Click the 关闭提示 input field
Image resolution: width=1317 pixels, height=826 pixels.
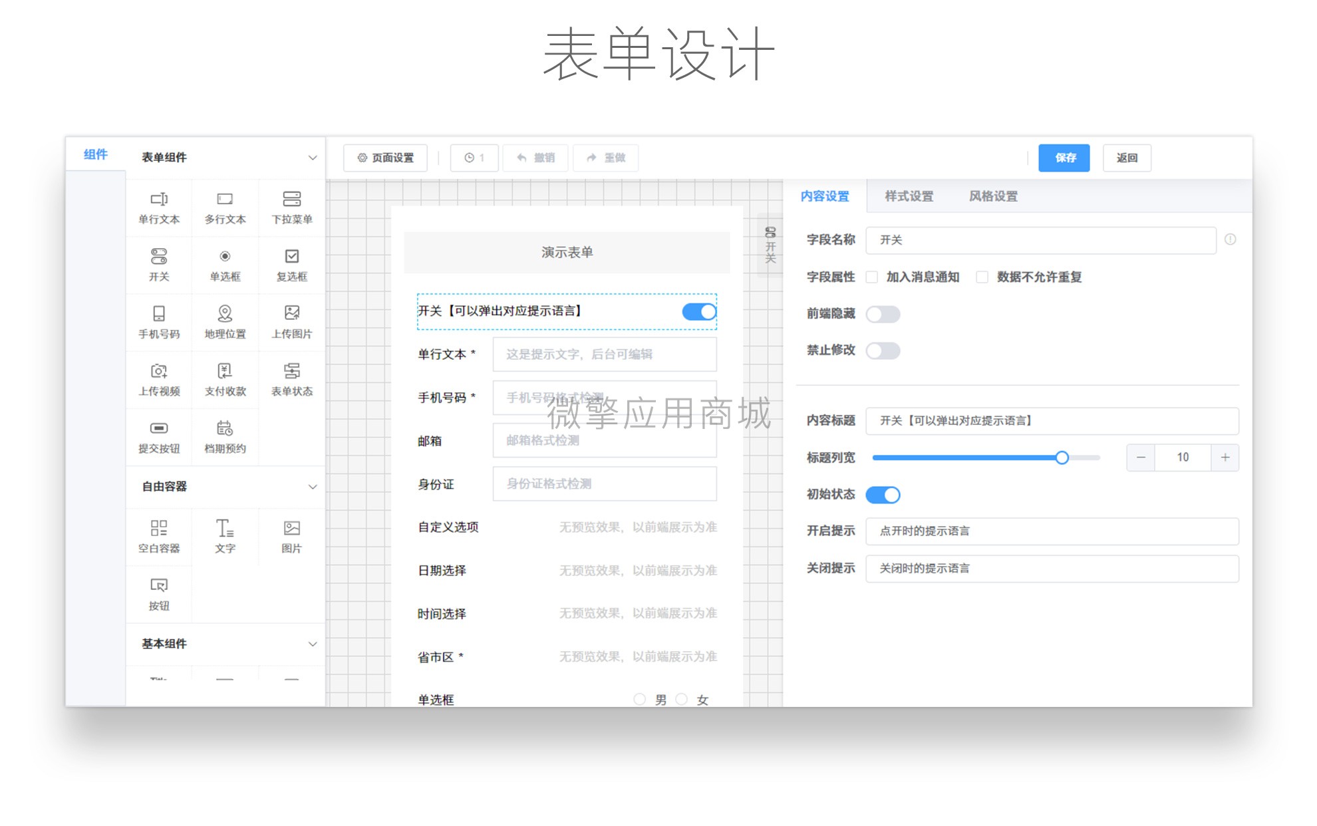coord(1052,569)
